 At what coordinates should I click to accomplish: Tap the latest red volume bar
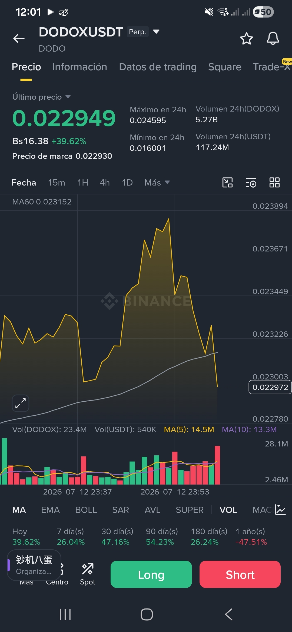pos(217,465)
